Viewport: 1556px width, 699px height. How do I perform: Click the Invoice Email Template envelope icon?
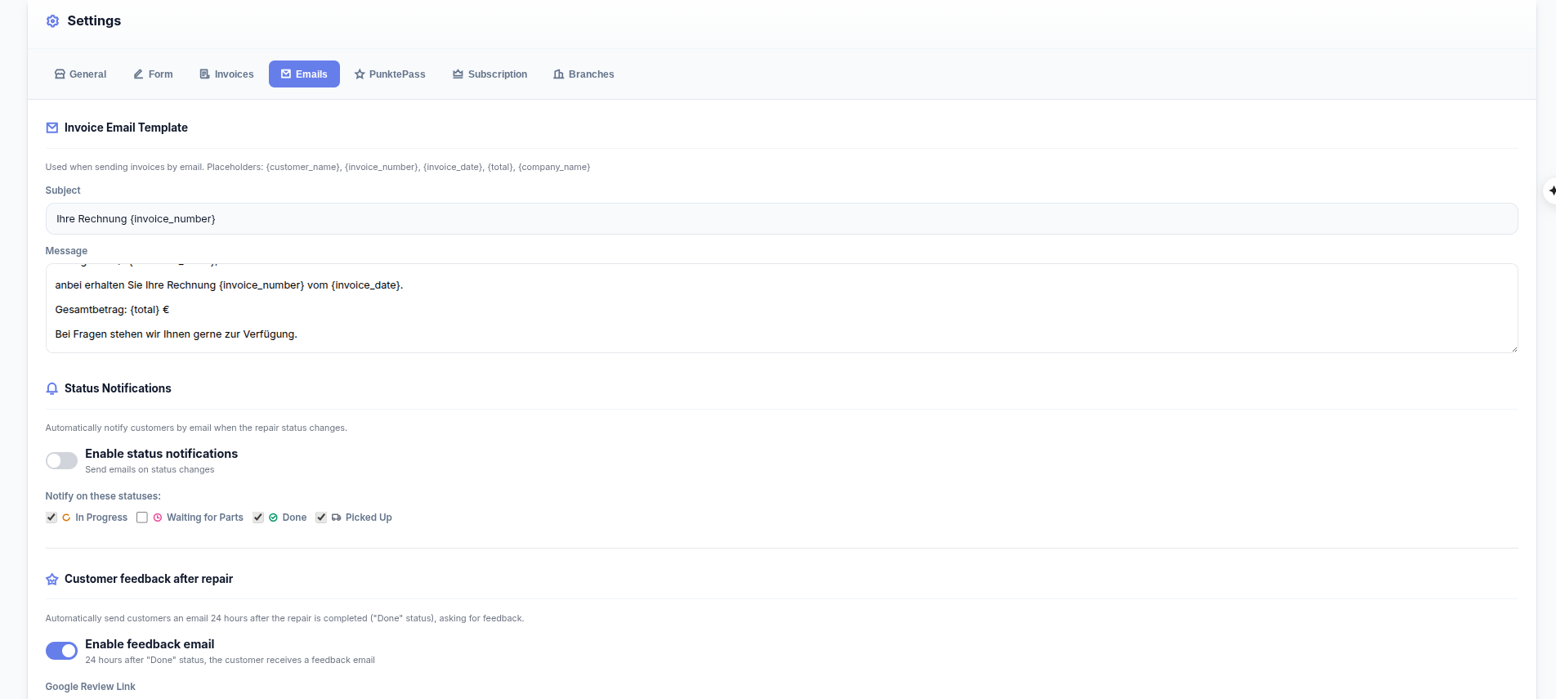click(x=52, y=128)
